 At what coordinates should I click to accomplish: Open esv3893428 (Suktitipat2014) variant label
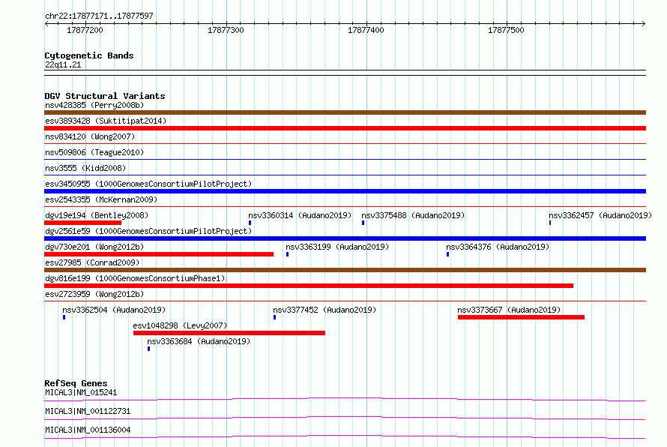tap(106, 121)
